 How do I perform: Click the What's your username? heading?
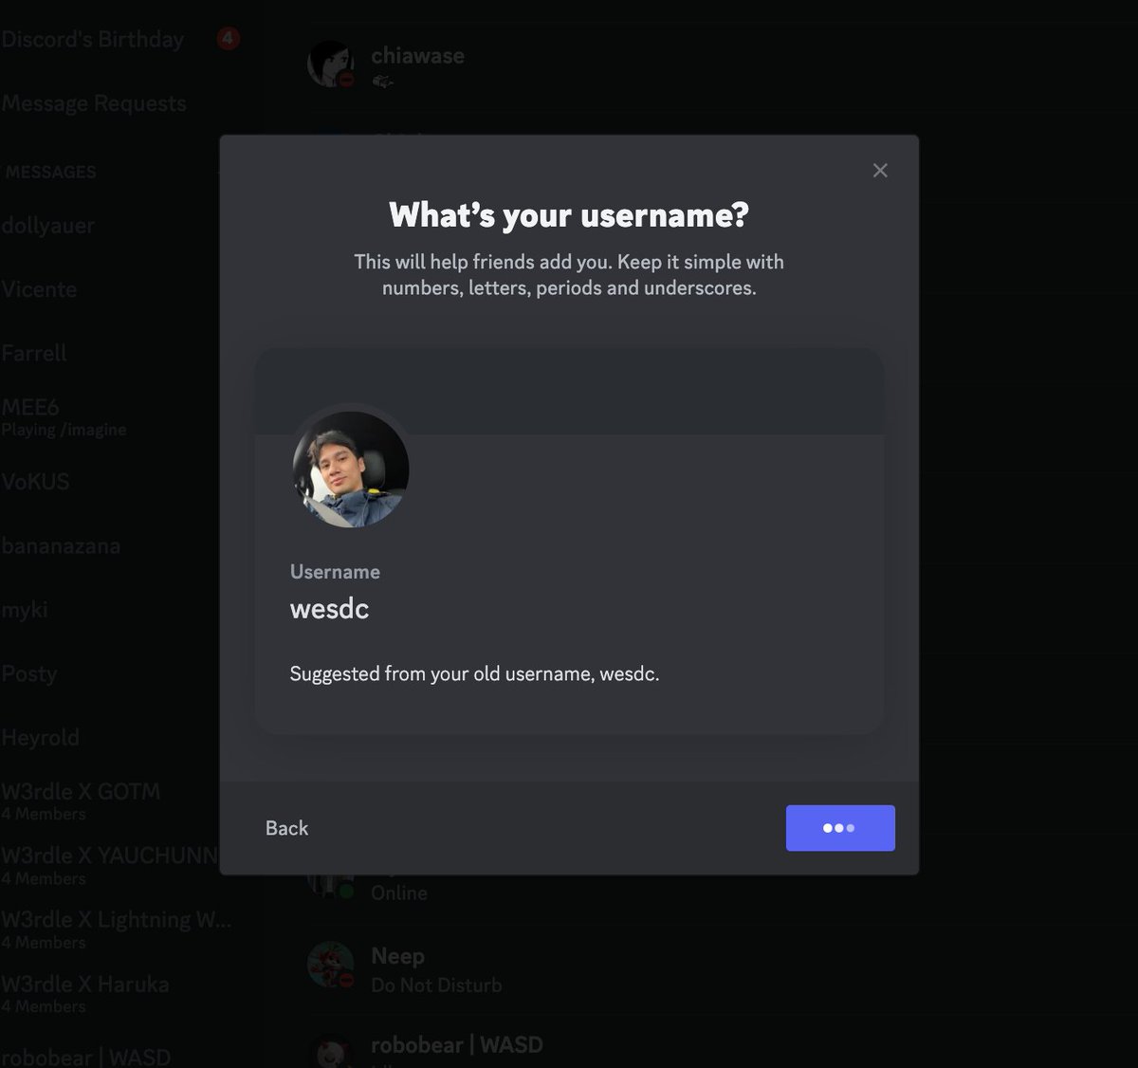(569, 215)
